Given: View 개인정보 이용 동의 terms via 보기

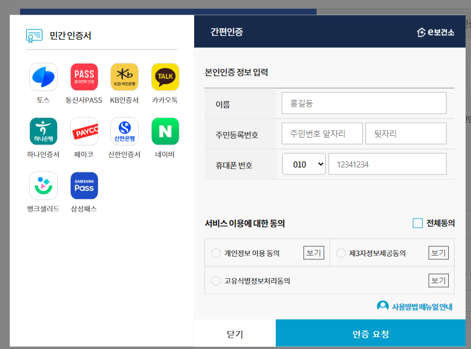Looking at the screenshot, I should click(314, 253).
